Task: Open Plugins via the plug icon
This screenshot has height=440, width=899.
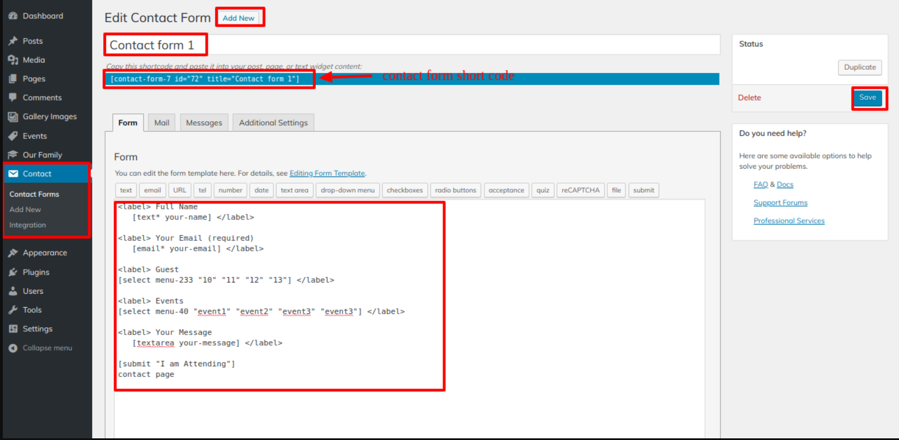Action: 13,272
